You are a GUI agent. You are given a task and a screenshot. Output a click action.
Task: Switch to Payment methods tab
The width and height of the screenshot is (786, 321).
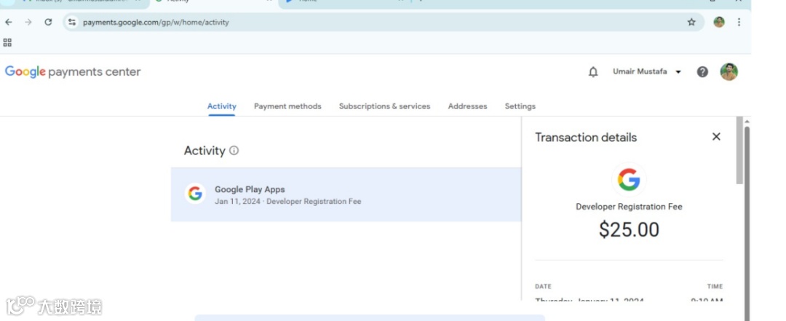287,106
